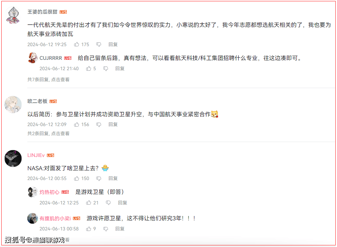337x247 pixels.
Task: Dislike LINJIEv's NASA comment
Action: (x=99, y=178)
